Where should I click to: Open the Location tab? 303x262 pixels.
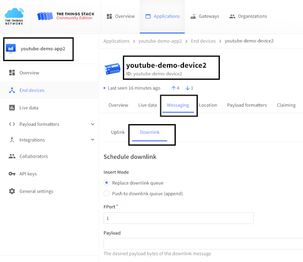(208, 105)
